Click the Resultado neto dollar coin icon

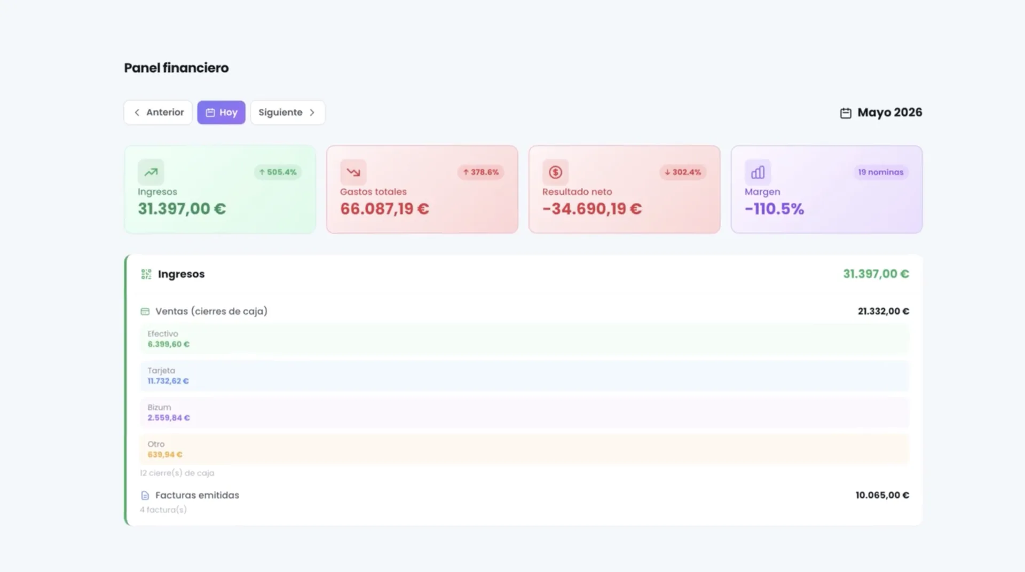(x=556, y=172)
